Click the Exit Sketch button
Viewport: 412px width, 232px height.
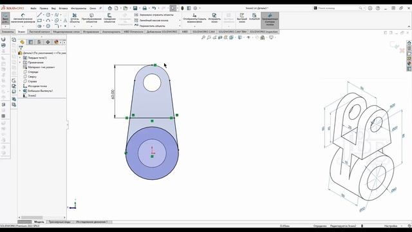(5, 19)
